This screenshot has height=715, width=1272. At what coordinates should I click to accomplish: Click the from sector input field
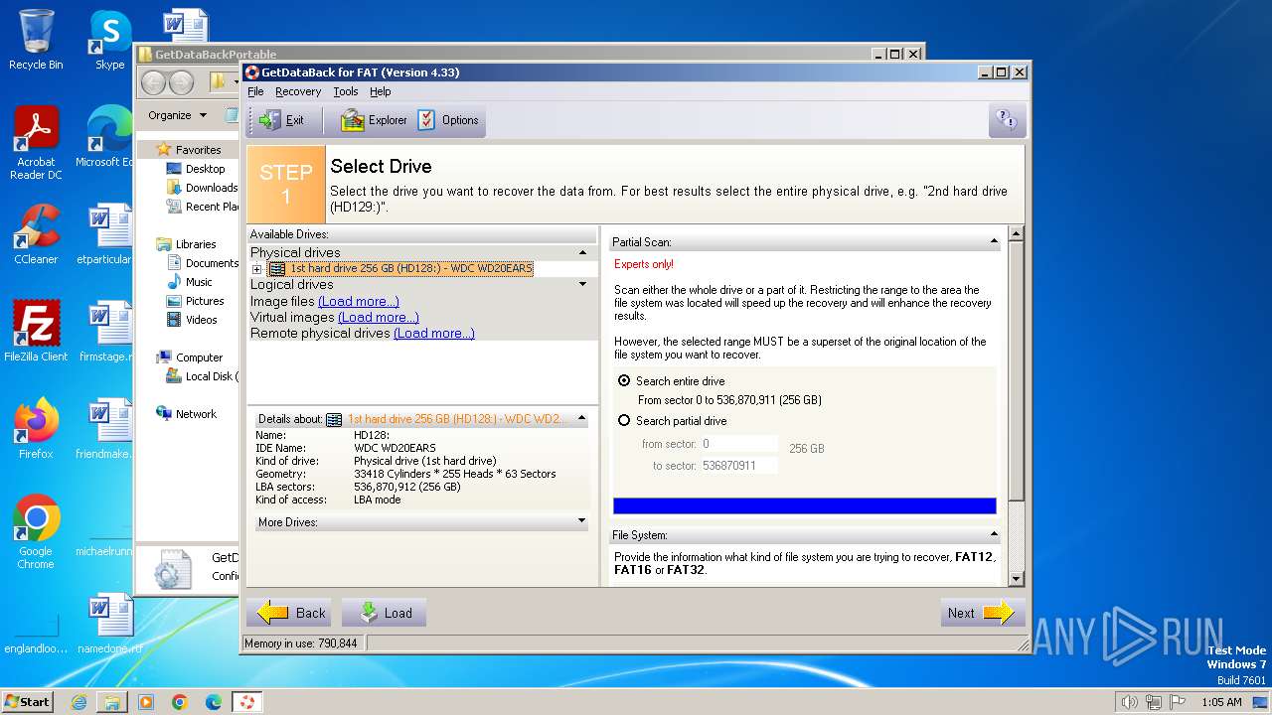coord(738,444)
